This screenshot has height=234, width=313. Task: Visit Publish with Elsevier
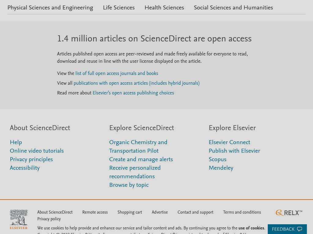[x=234, y=151]
